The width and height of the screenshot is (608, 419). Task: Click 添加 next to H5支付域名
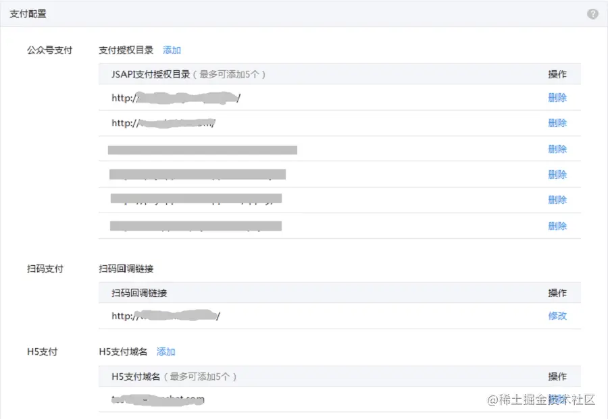(166, 352)
